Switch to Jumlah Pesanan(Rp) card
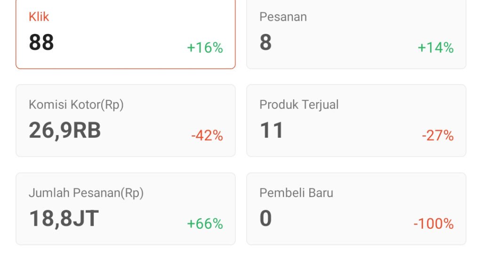The image size is (482, 271). point(125,208)
